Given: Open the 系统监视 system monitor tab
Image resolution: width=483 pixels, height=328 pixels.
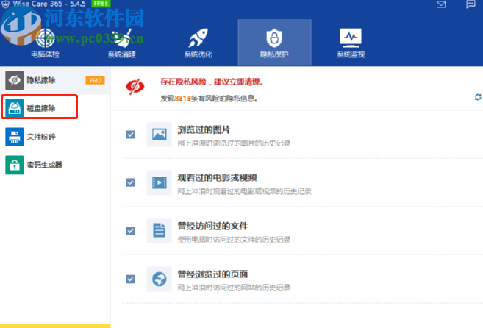Looking at the screenshot, I should (351, 43).
